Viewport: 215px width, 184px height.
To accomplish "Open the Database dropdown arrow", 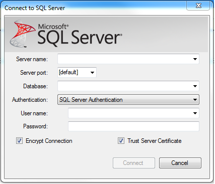I will point(195,86).
